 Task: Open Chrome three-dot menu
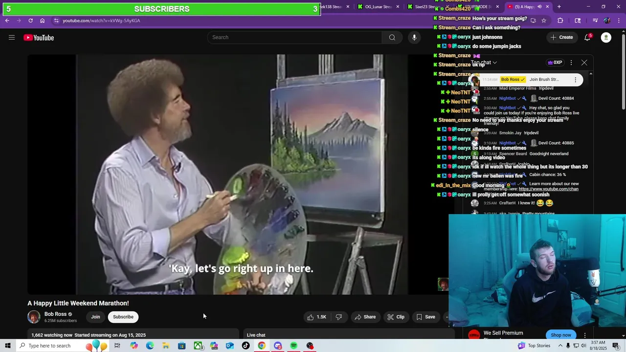[619, 21]
